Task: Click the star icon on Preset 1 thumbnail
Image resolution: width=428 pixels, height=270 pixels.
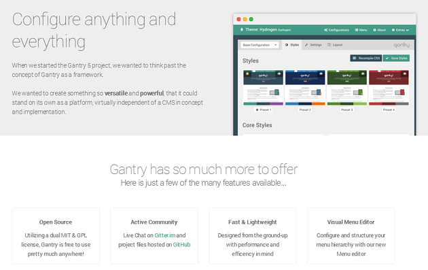Action: coord(247,73)
